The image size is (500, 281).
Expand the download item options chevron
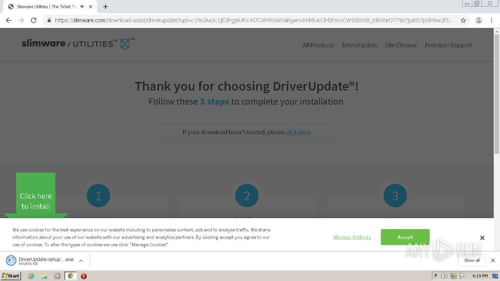(x=81, y=261)
